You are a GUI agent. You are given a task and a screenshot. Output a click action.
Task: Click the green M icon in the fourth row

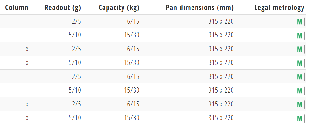click(299, 63)
